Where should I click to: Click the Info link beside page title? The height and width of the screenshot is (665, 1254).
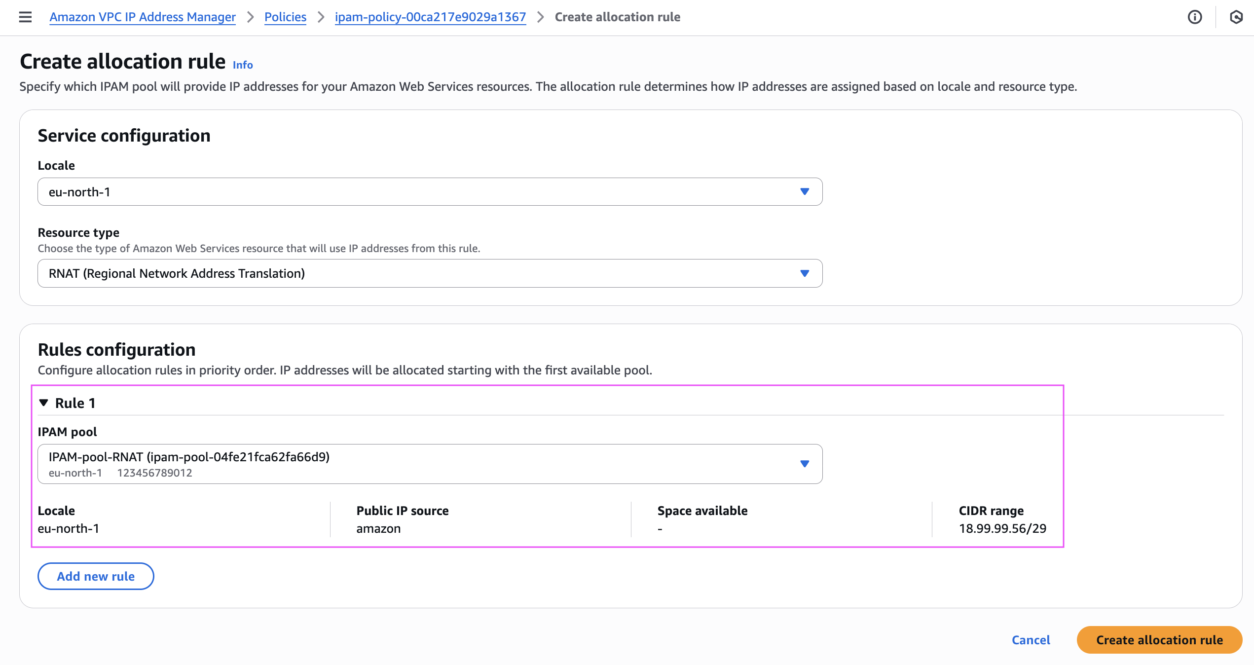[243, 65]
